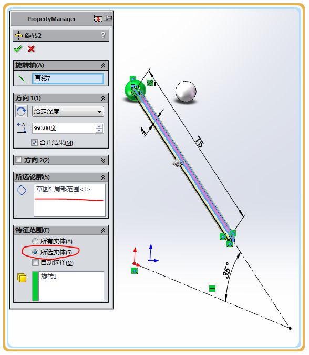The width and height of the screenshot is (309, 355).
Task: Click the 旋转2 revolve feature icon
Action: pyautogui.click(x=18, y=35)
